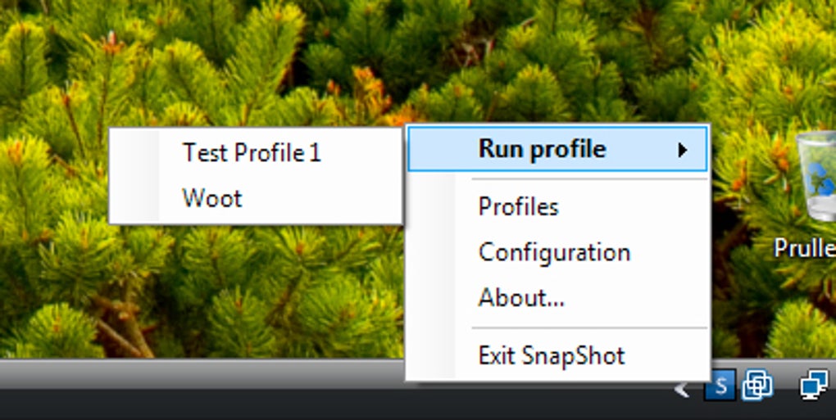836x420 pixels.
Task: Open Configuration from the context menu
Action: (x=554, y=252)
